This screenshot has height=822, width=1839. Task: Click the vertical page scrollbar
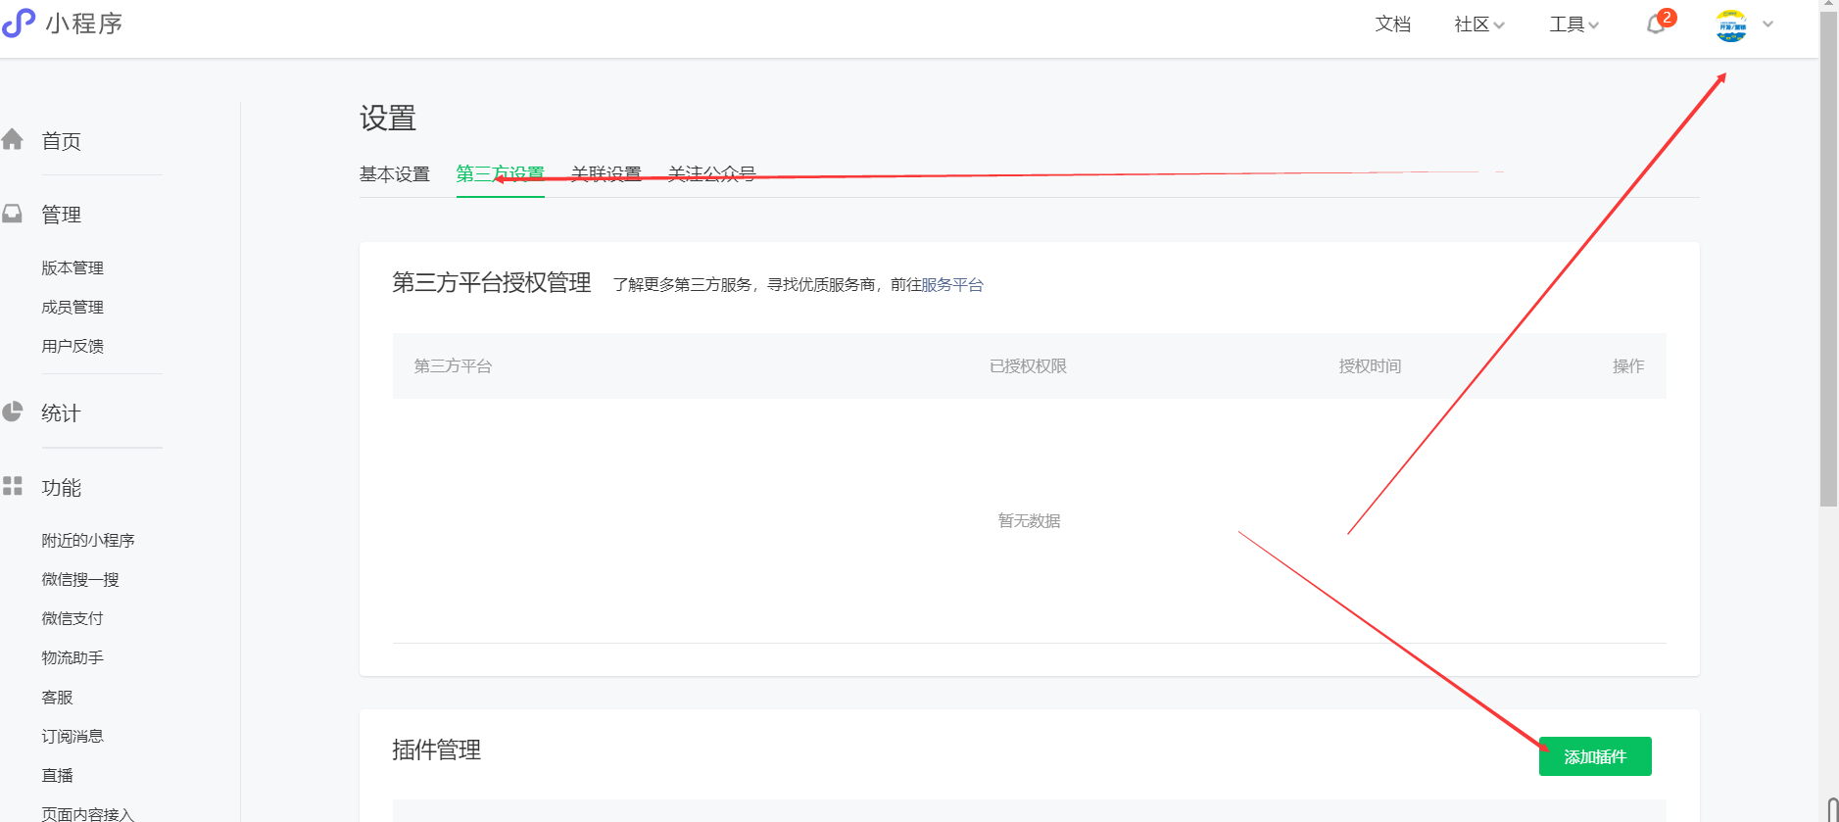pyautogui.click(x=1828, y=294)
